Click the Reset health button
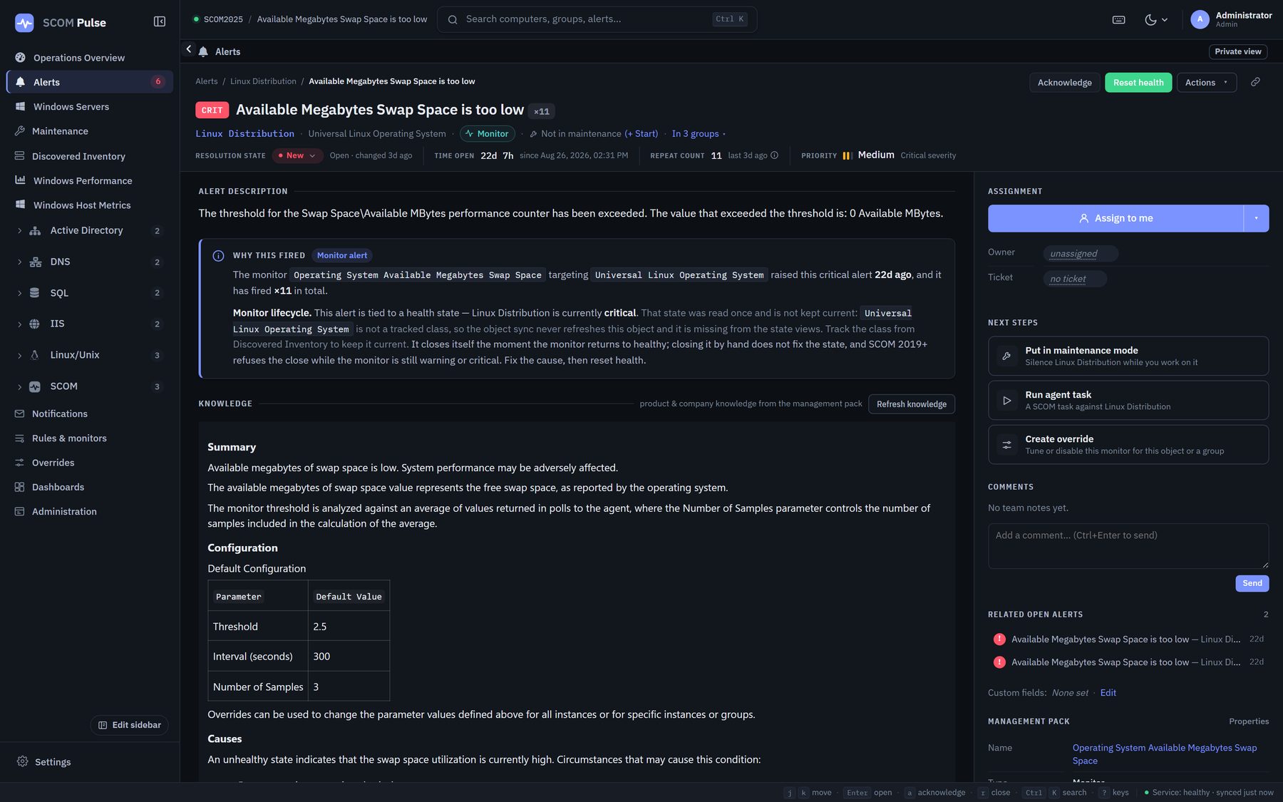Image resolution: width=1283 pixels, height=802 pixels. point(1138,83)
